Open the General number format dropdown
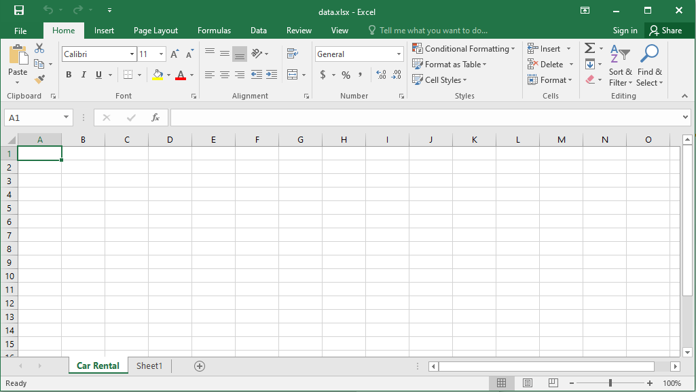 click(x=399, y=54)
